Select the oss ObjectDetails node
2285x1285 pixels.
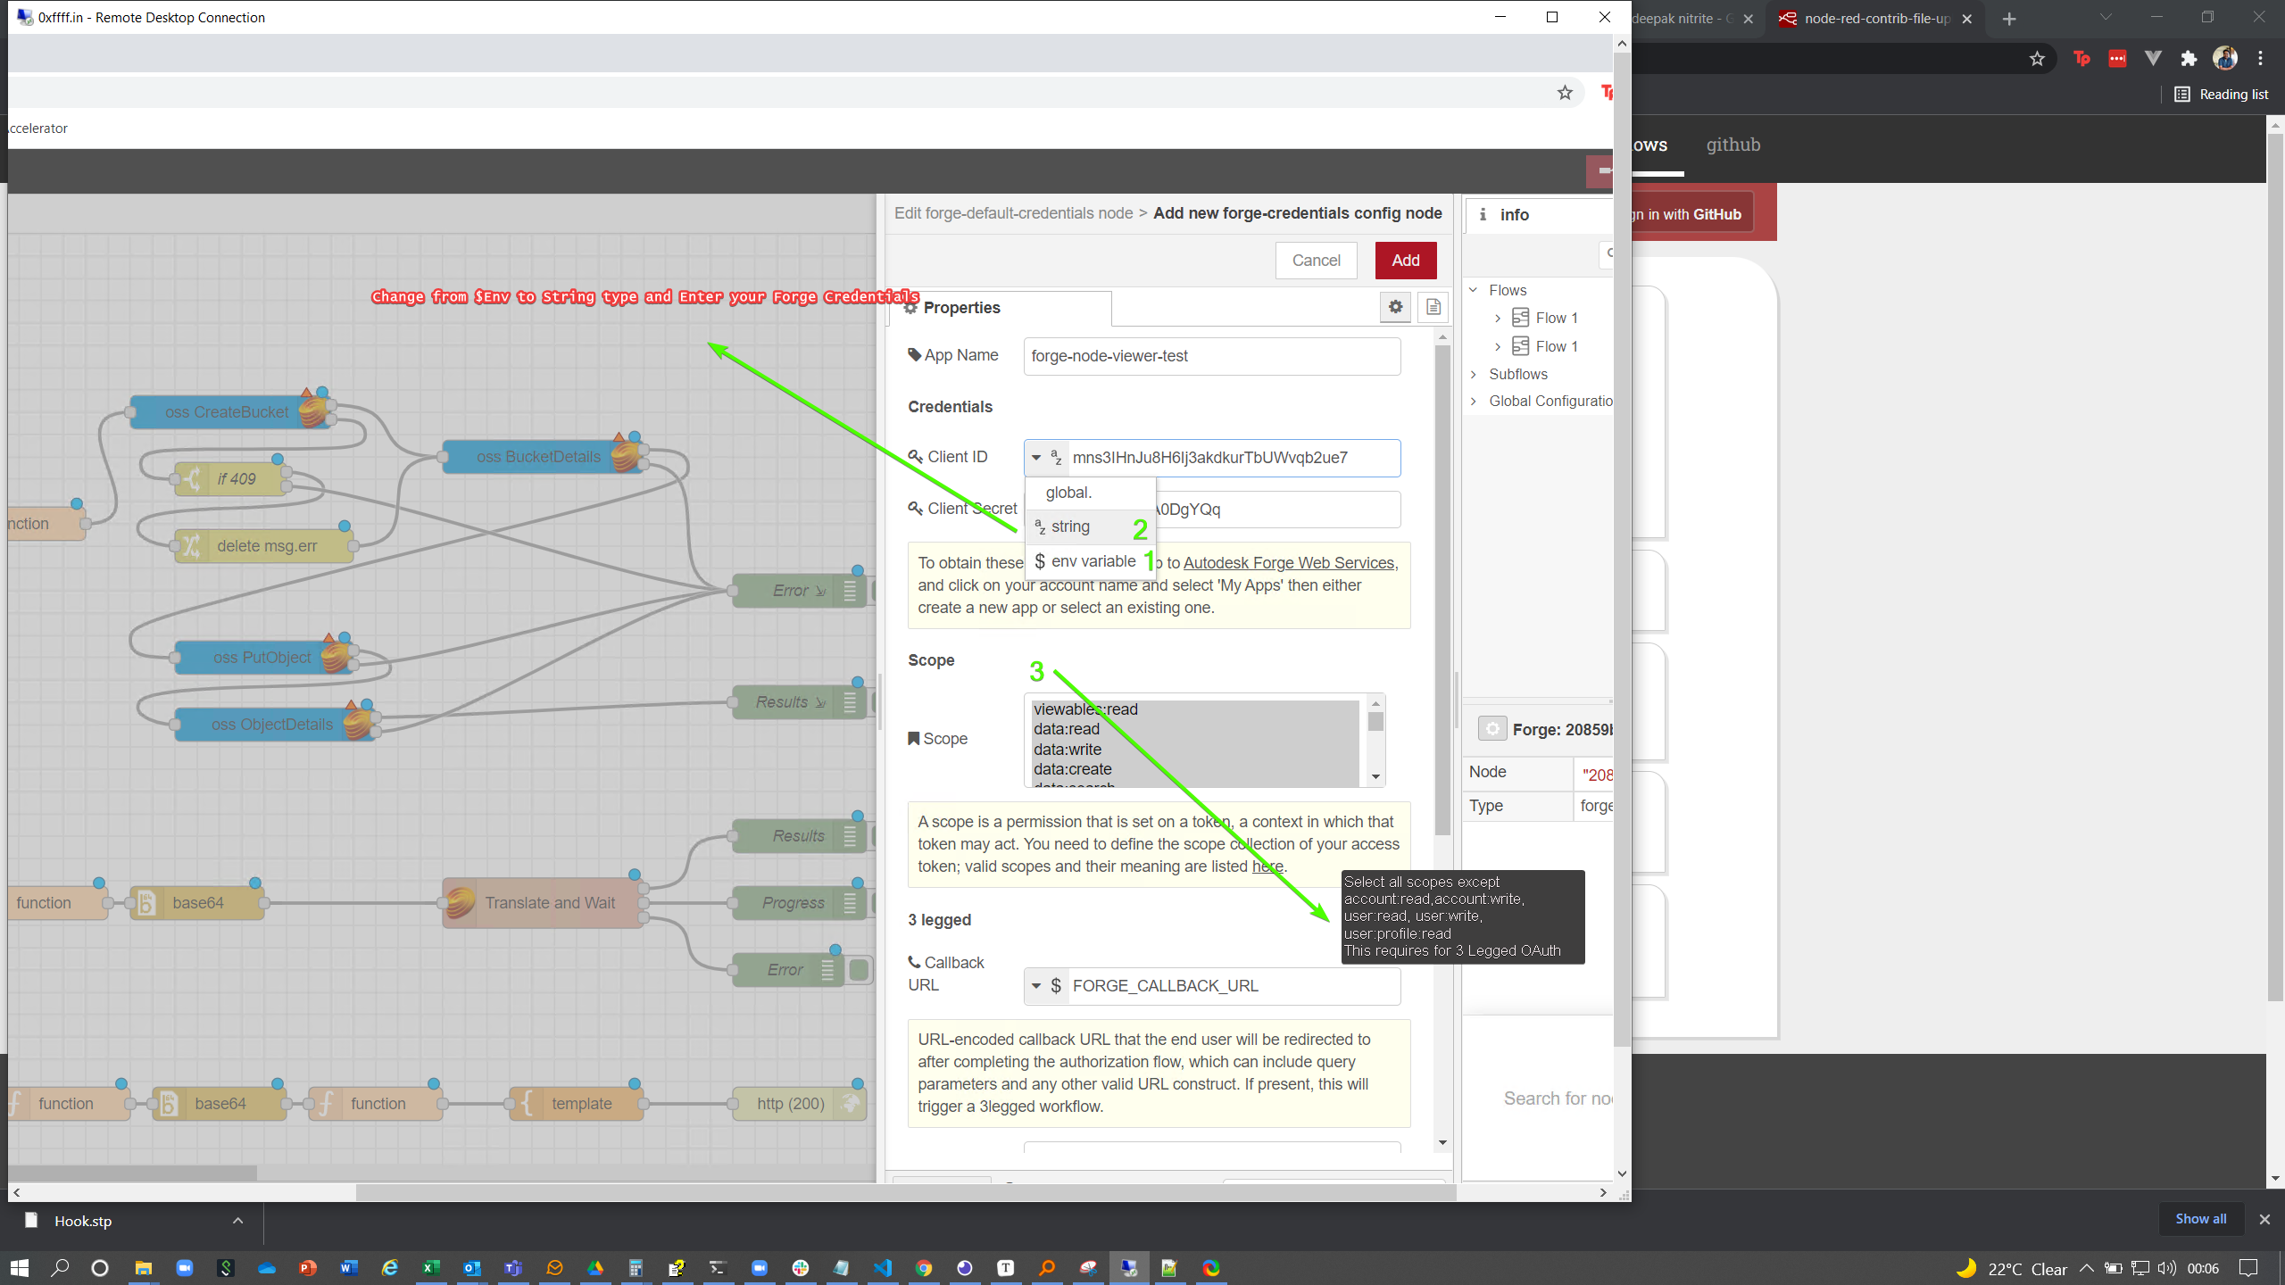[x=276, y=725]
